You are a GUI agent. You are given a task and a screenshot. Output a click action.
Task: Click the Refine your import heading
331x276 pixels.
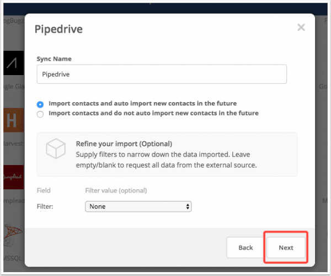coord(124,144)
